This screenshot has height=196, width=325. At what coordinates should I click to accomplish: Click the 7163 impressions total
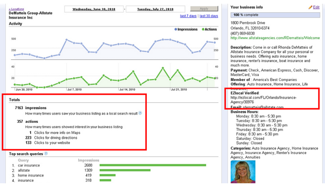(30, 108)
